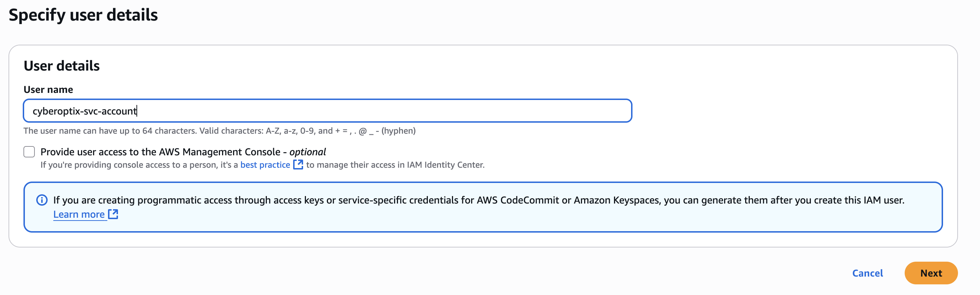Screen dimensions: 980x295
Task: Enable user access to the AWS Management Console
Action: [29, 152]
